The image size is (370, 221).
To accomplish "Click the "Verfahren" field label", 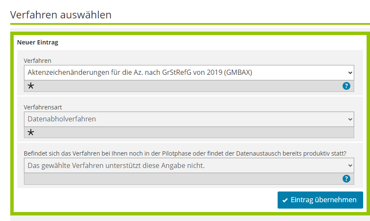I will pyautogui.click(x=38, y=61).
